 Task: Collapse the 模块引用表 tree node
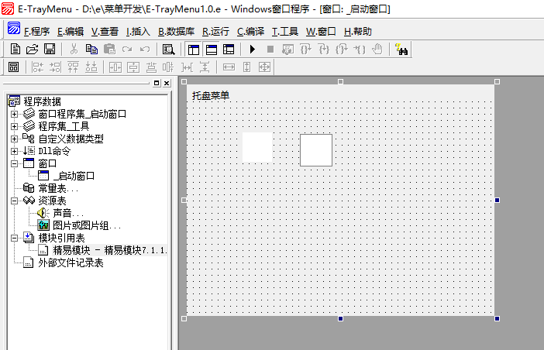click(14, 238)
